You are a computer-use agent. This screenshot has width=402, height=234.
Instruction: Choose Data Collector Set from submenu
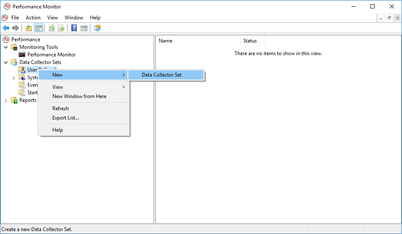pyautogui.click(x=166, y=75)
